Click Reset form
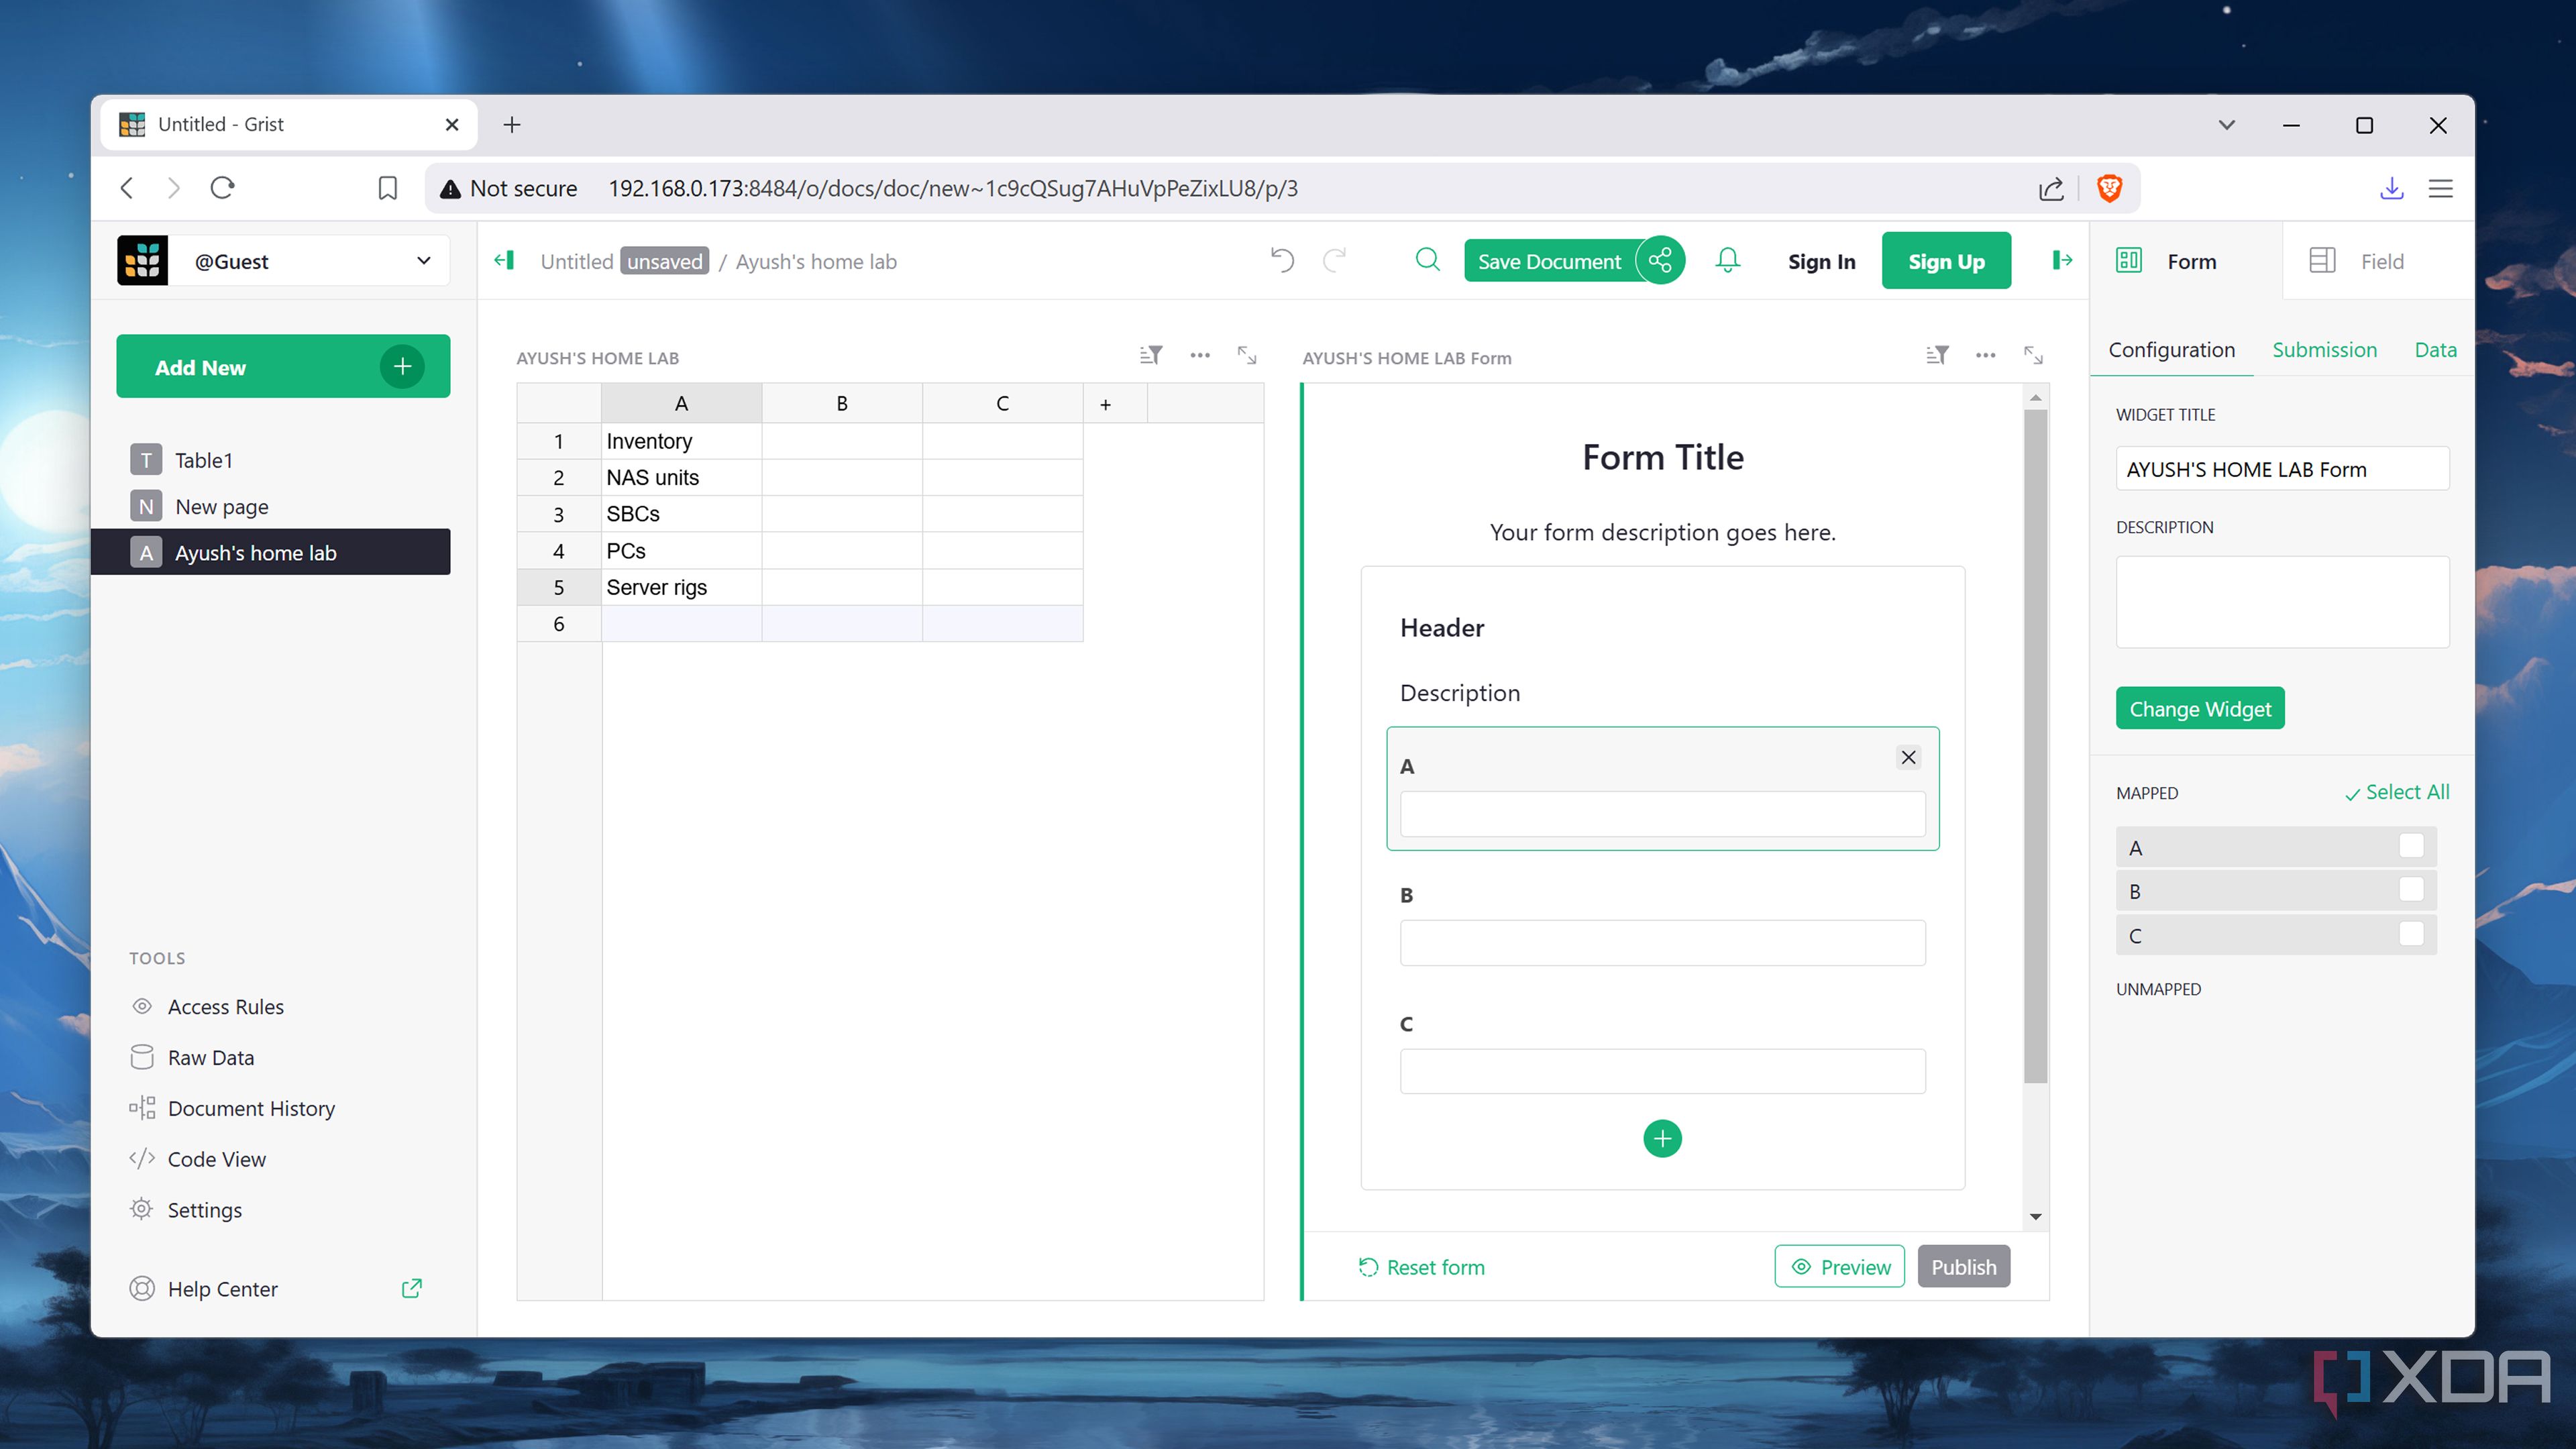This screenshot has height=1449, width=2576. point(1422,1267)
